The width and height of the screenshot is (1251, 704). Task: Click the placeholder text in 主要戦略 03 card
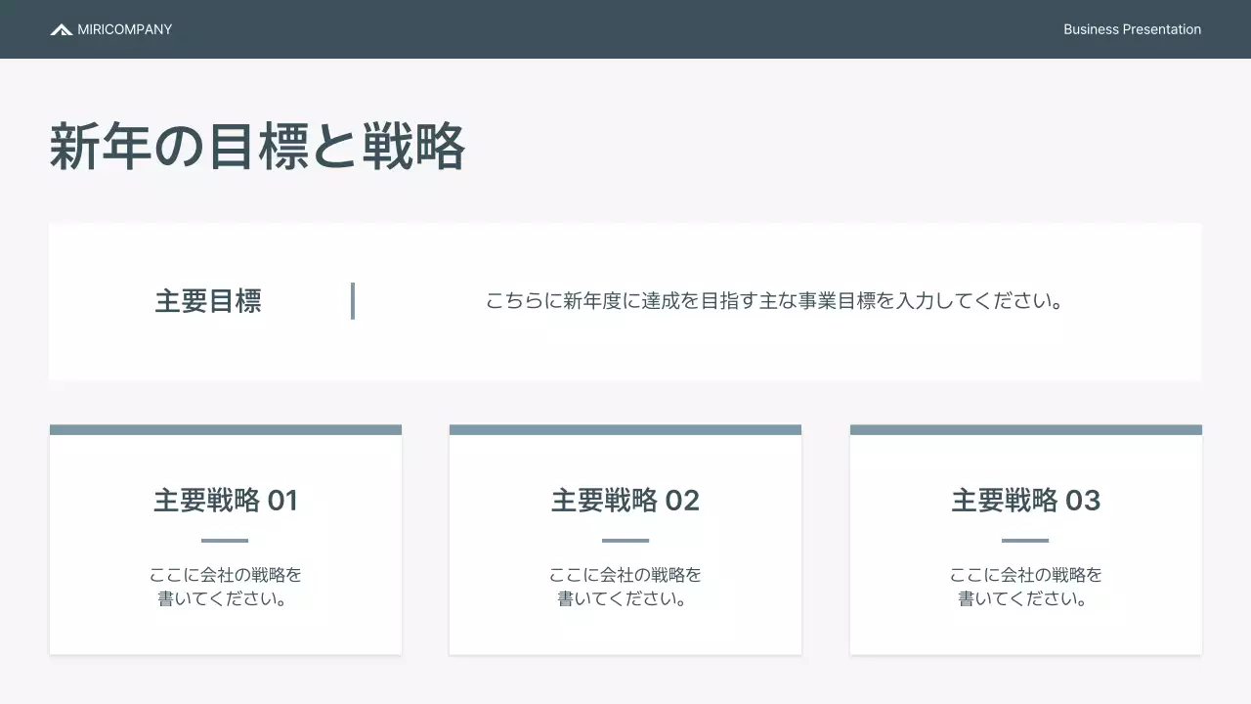1026,587
